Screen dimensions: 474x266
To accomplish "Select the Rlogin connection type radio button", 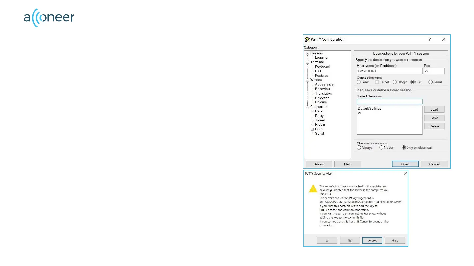I will [395, 82].
